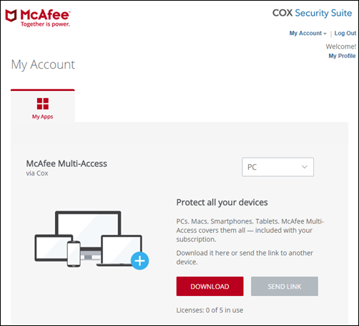The image size is (359, 326).
Task: Click the smartphone in devices illustration
Action: [x=74, y=254]
